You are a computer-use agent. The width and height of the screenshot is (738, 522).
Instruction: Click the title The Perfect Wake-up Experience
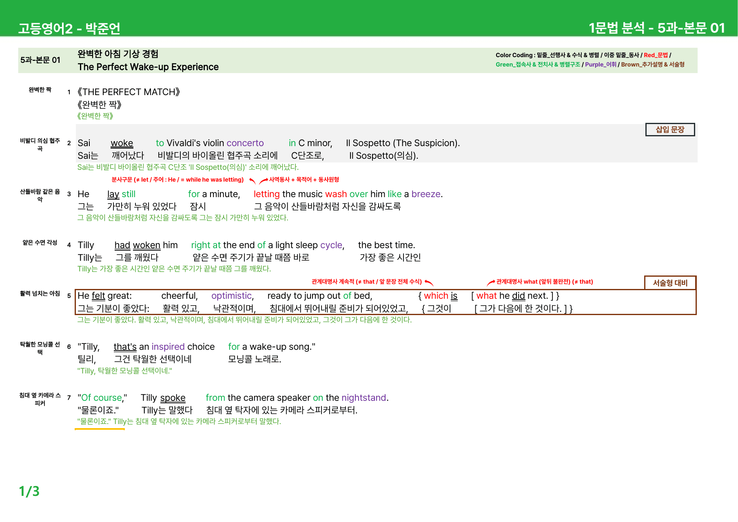148,67
